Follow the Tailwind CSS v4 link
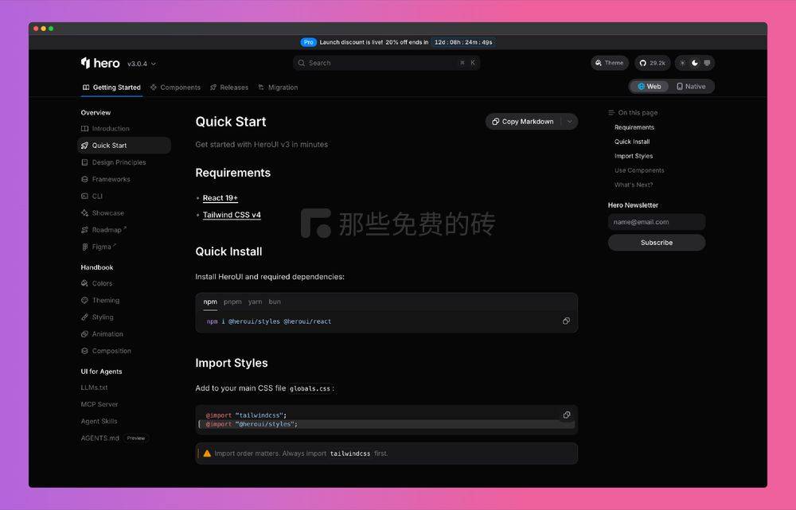This screenshot has height=510, width=796. pos(232,215)
